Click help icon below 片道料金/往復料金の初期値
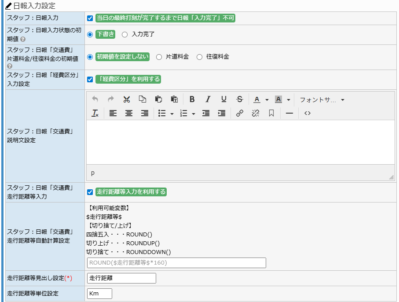Screen dimensions: 399x302 pyautogui.click(x=10, y=66)
